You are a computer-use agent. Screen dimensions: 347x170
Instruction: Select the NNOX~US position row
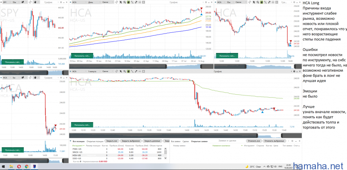click(x=118, y=152)
